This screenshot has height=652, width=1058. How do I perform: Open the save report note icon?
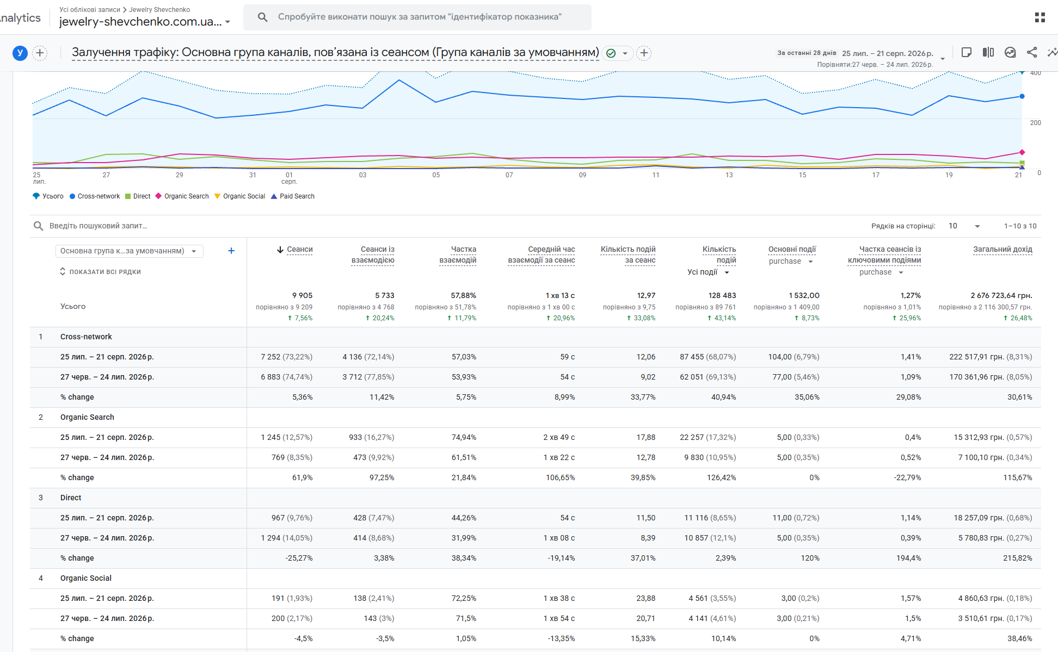tap(967, 52)
